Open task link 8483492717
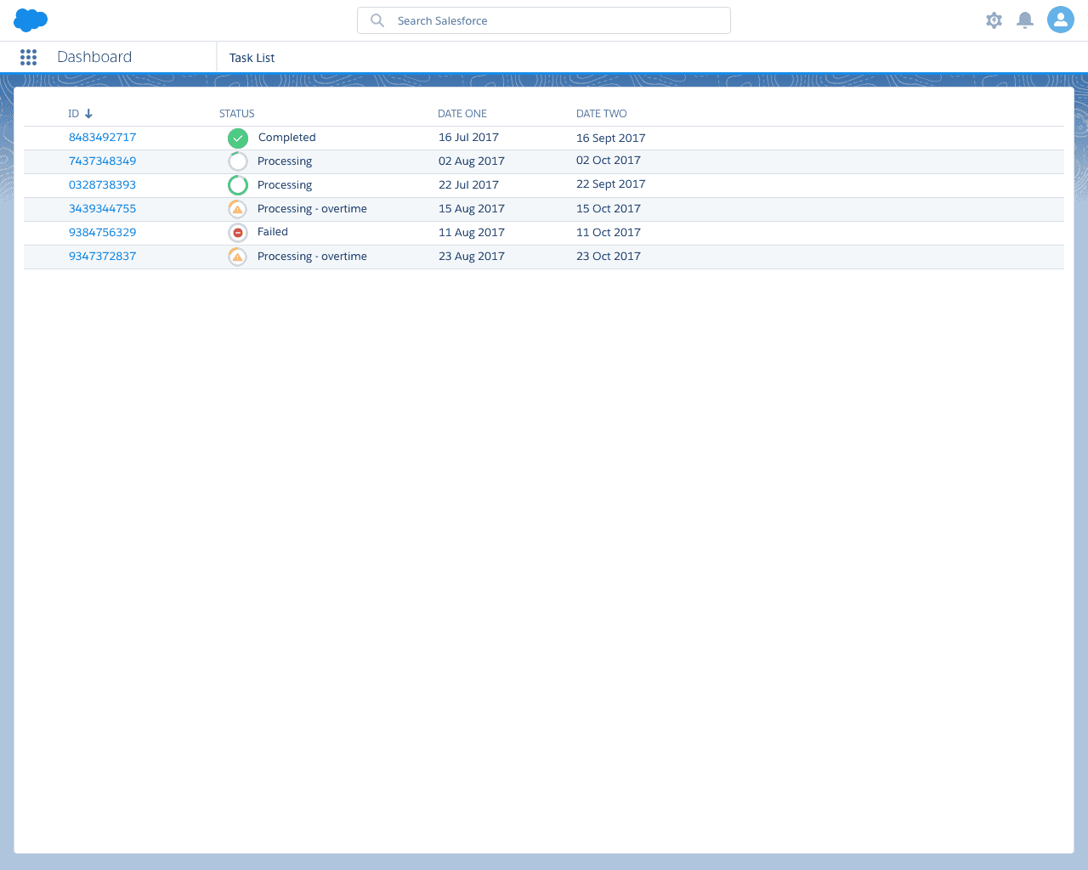Viewport: 1088px width, 870px height. pyautogui.click(x=102, y=138)
